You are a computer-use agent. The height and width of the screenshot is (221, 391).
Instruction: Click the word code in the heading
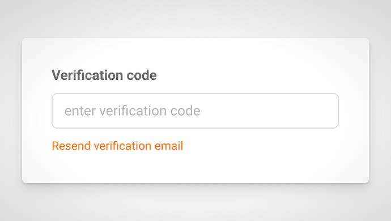pos(142,75)
